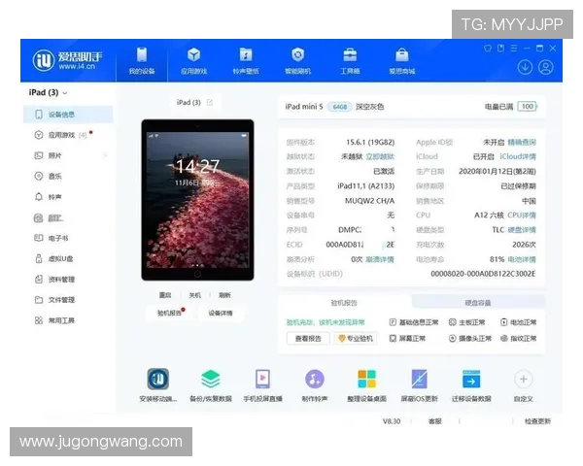Open 验机报告 button under the device image
The width and height of the screenshot is (583, 466).
pyautogui.click(x=169, y=313)
